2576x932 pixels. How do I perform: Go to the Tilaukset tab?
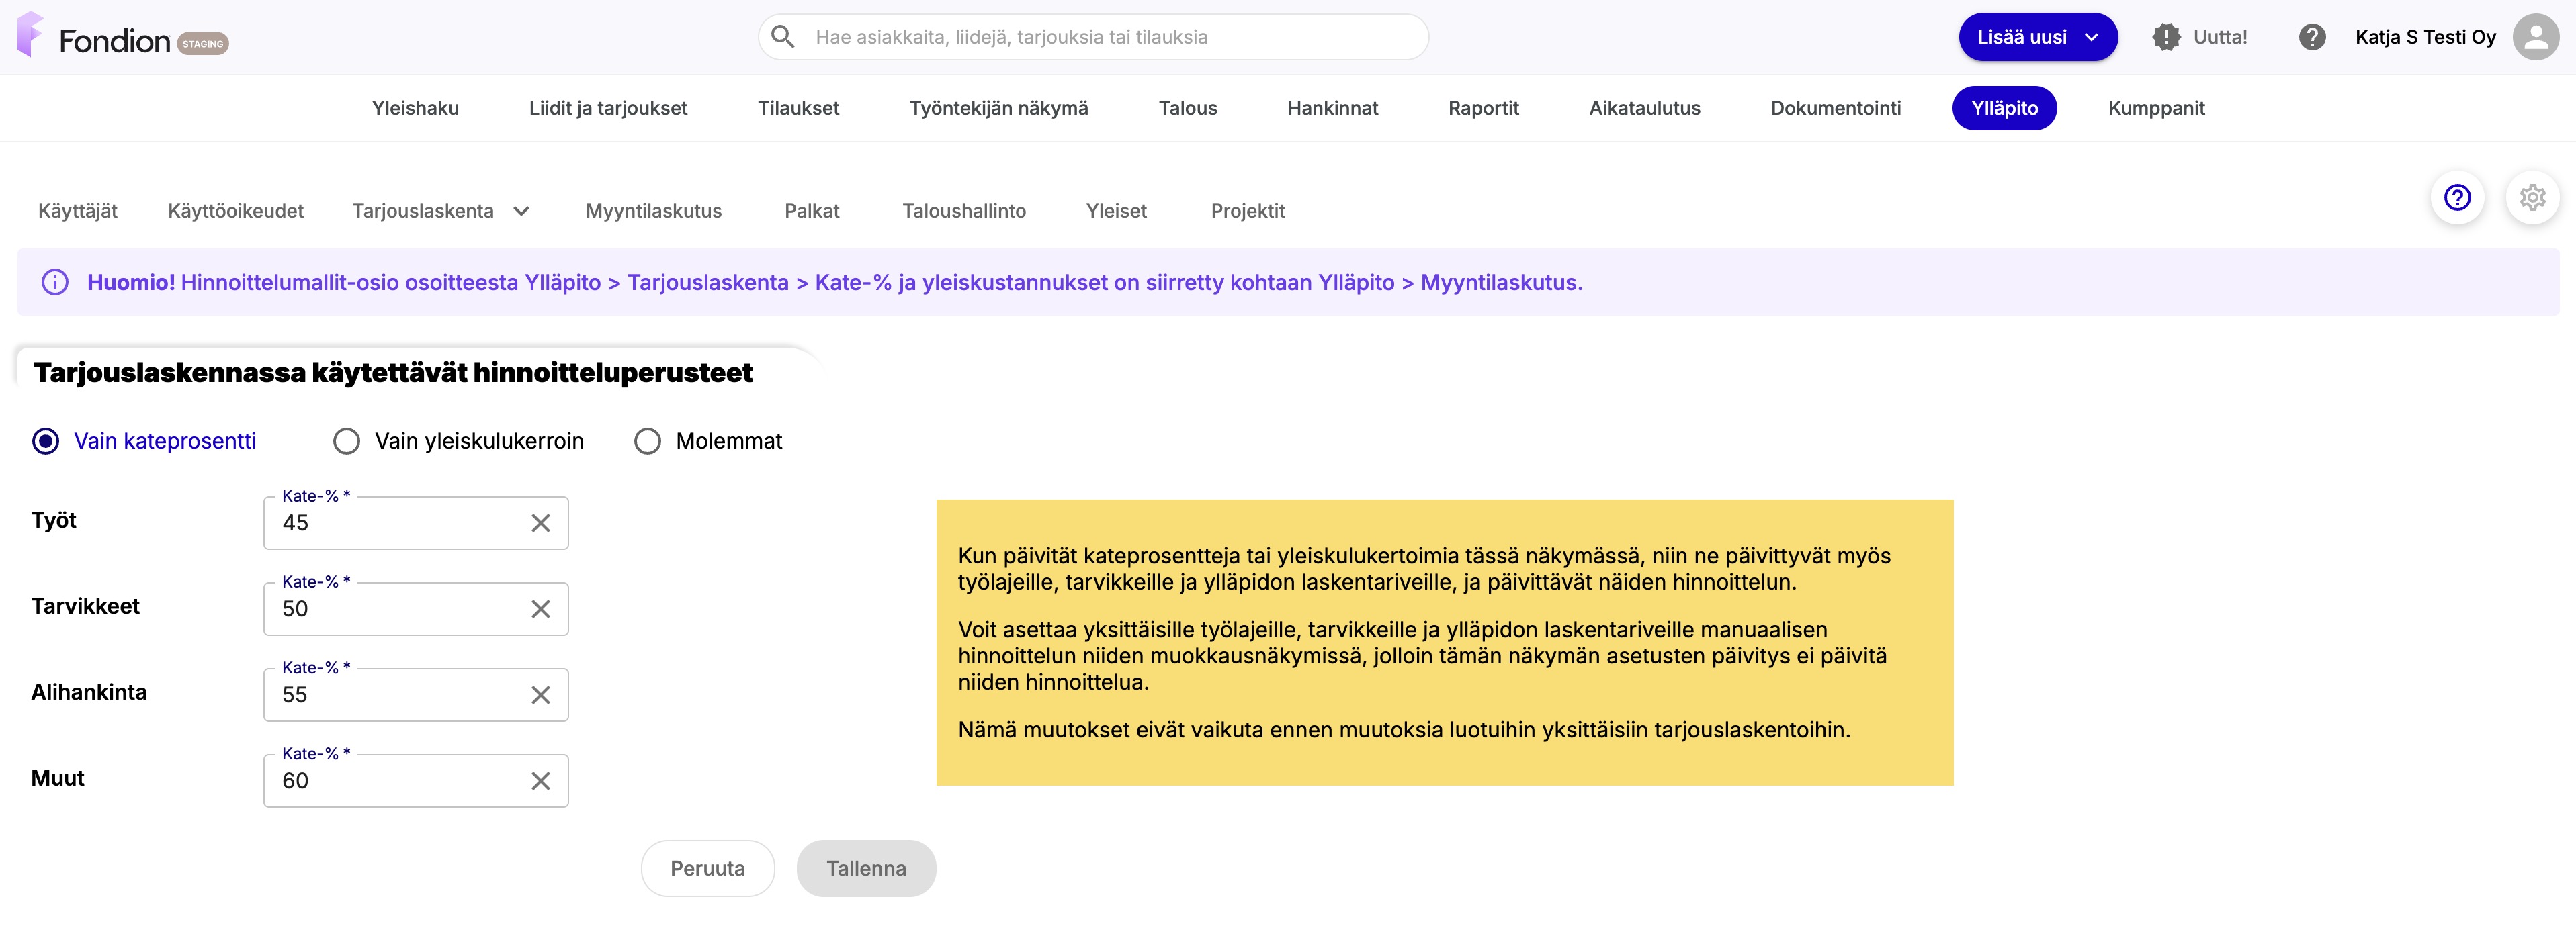tap(798, 108)
